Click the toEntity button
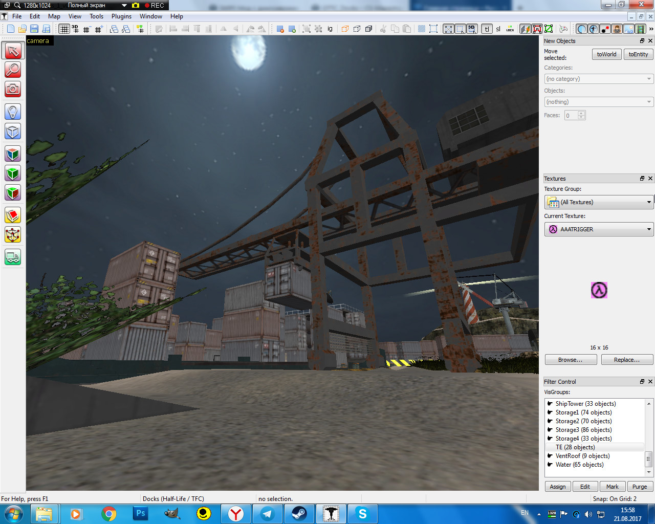This screenshot has width=655, height=524. click(638, 54)
